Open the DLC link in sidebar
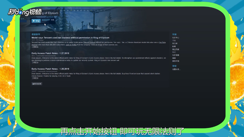The height and width of the screenshot is (137, 244). (x=174, y=52)
